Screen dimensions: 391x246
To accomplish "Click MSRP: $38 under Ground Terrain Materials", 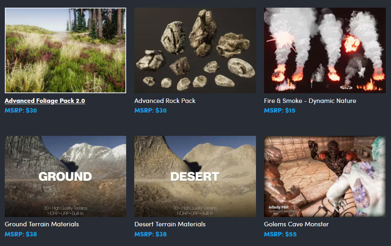I will (x=21, y=234).
